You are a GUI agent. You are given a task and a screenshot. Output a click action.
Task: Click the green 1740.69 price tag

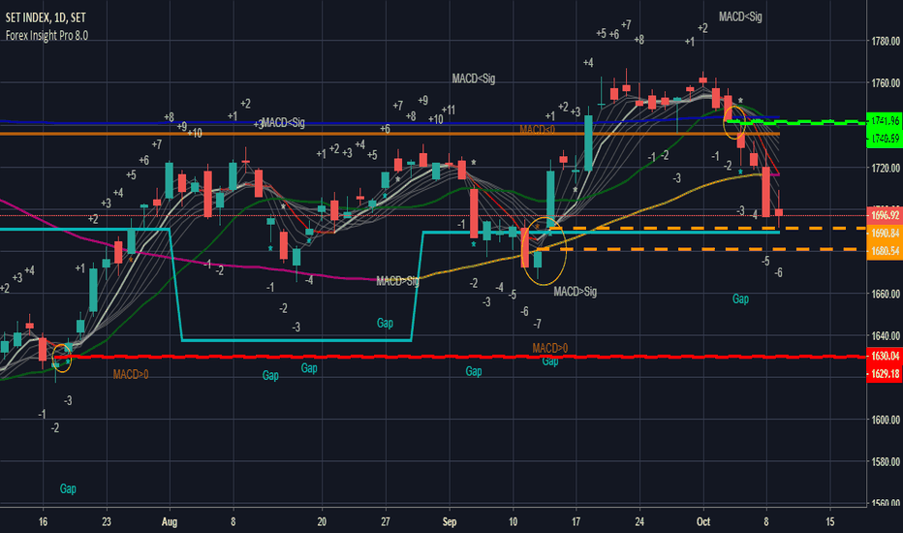click(885, 139)
